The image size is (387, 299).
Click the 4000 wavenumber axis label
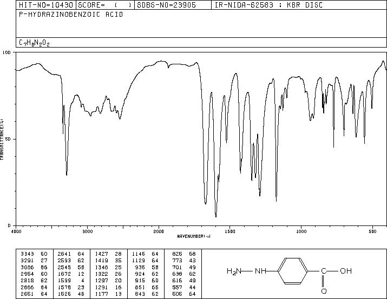(16, 231)
